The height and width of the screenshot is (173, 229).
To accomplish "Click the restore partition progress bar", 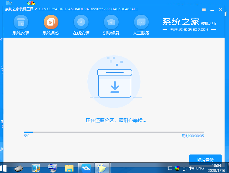I will coord(114,132).
